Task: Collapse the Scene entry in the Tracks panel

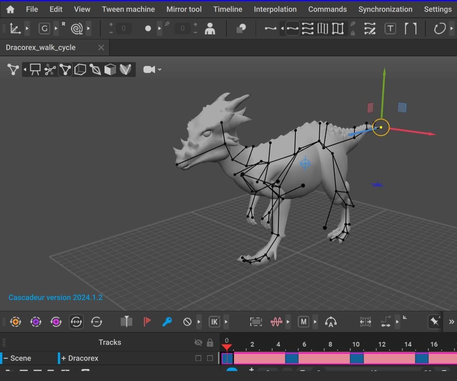Action: click(x=6, y=358)
